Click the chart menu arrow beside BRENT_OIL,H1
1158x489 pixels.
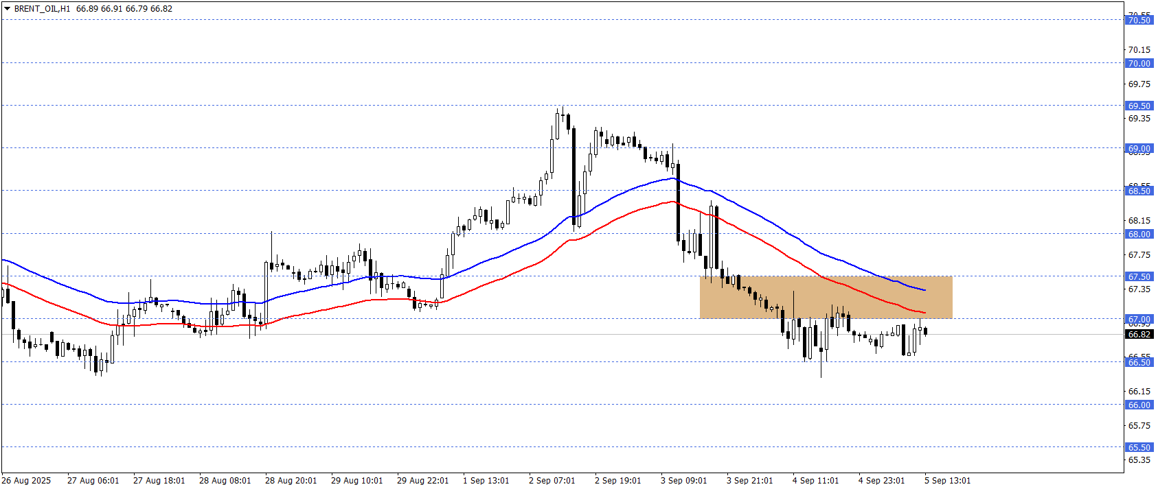(x=8, y=9)
